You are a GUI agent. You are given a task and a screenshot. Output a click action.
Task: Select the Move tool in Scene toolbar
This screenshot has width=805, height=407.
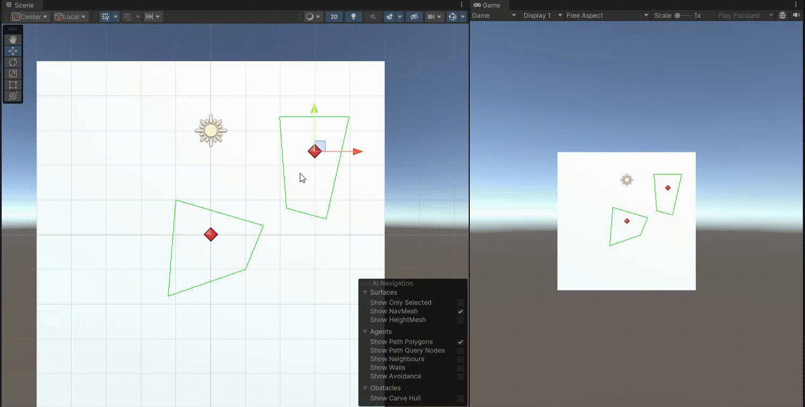click(13, 51)
